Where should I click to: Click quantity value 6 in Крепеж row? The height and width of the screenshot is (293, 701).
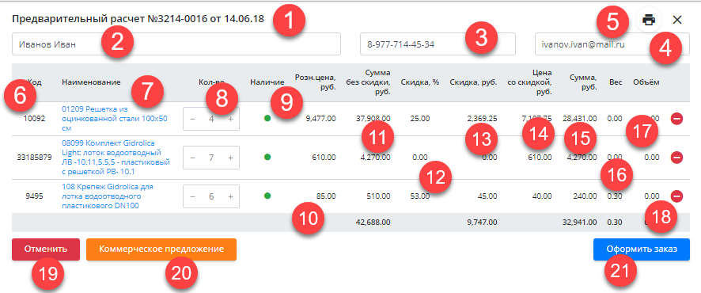pos(211,196)
